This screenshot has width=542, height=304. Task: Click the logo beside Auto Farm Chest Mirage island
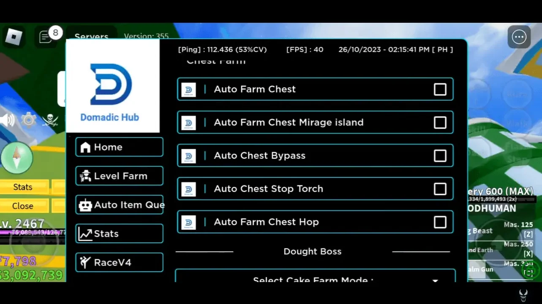188,123
